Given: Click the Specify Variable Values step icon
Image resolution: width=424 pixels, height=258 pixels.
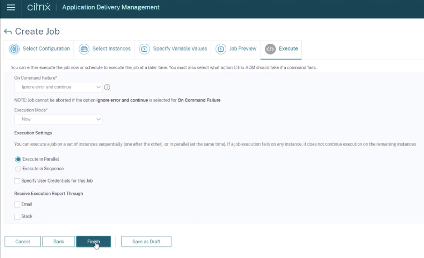Looking at the screenshot, I should coord(144,49).
